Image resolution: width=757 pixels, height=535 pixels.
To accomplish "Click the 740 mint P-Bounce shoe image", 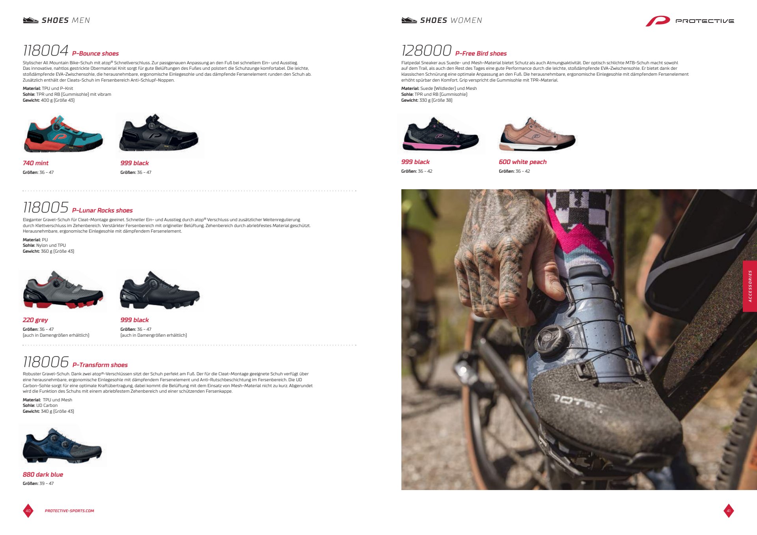I will [63, 134].
